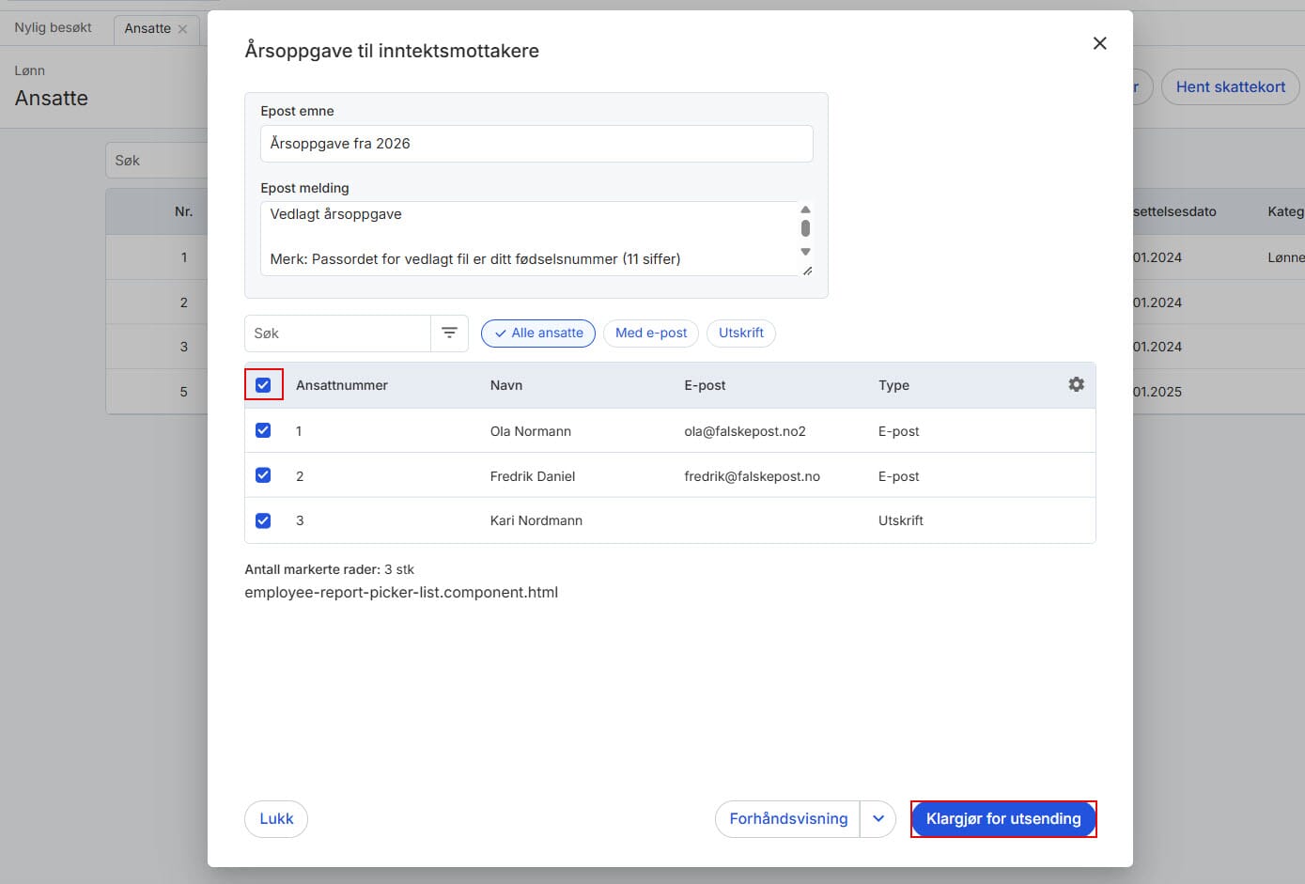Select employee row 5 in the background table

156,392
